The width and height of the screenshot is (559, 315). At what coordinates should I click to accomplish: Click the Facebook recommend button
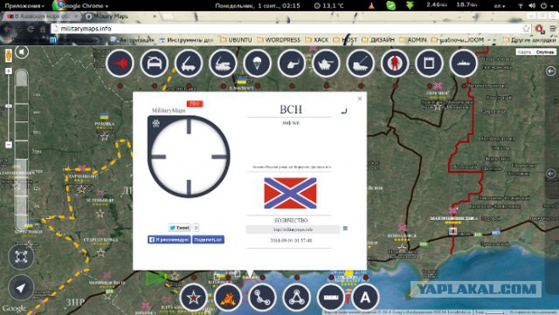click(x=169, y=240)
